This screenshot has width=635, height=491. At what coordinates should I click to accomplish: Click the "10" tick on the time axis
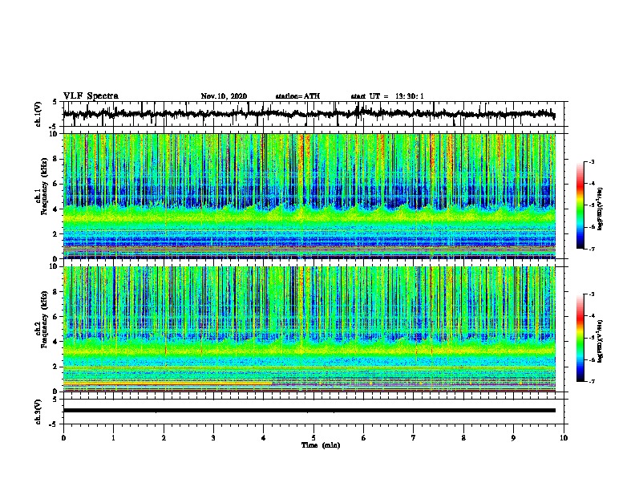point(564,438)
